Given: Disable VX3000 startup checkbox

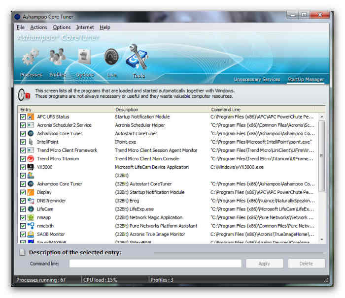Looking at the screenshot, I should coord(23,167).
